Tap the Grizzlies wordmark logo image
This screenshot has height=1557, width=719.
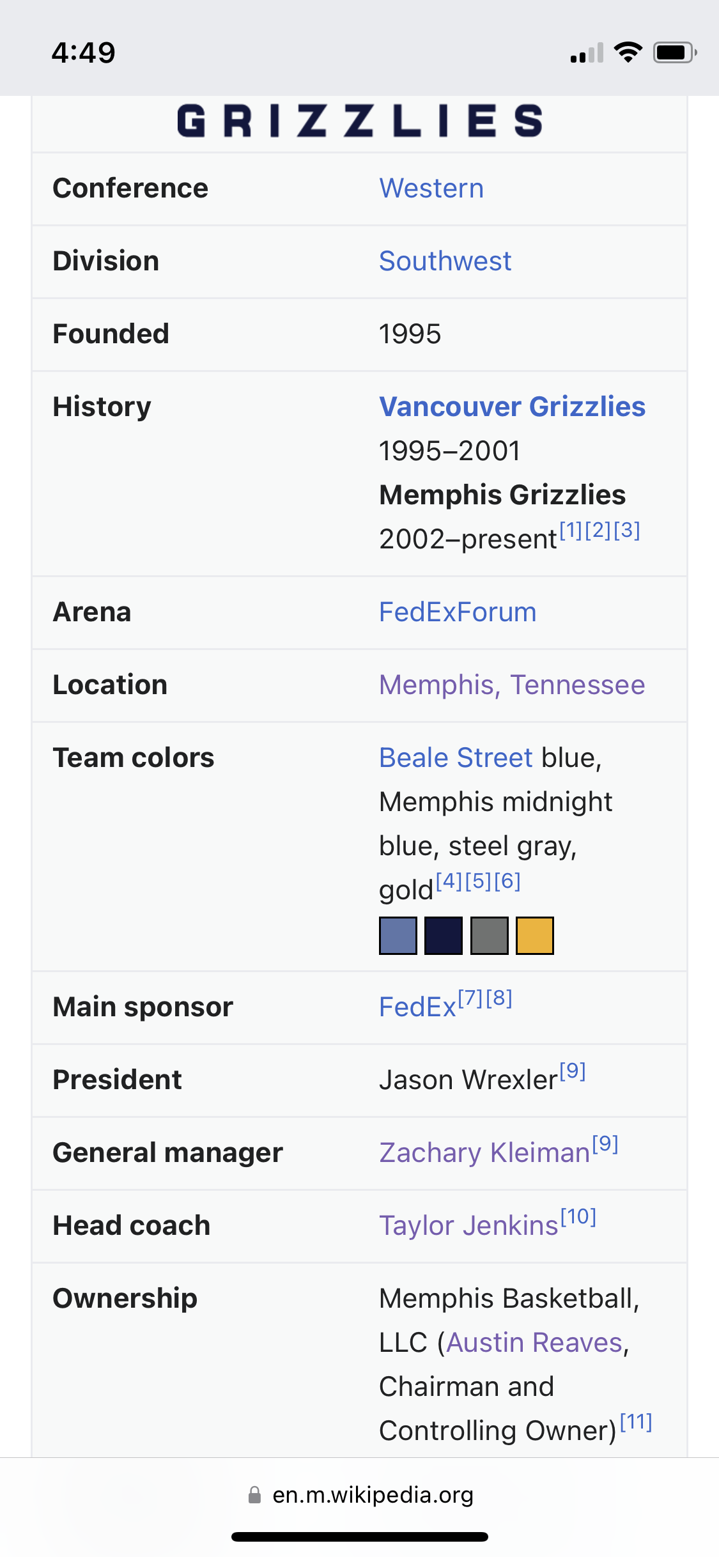click(360, 121)
